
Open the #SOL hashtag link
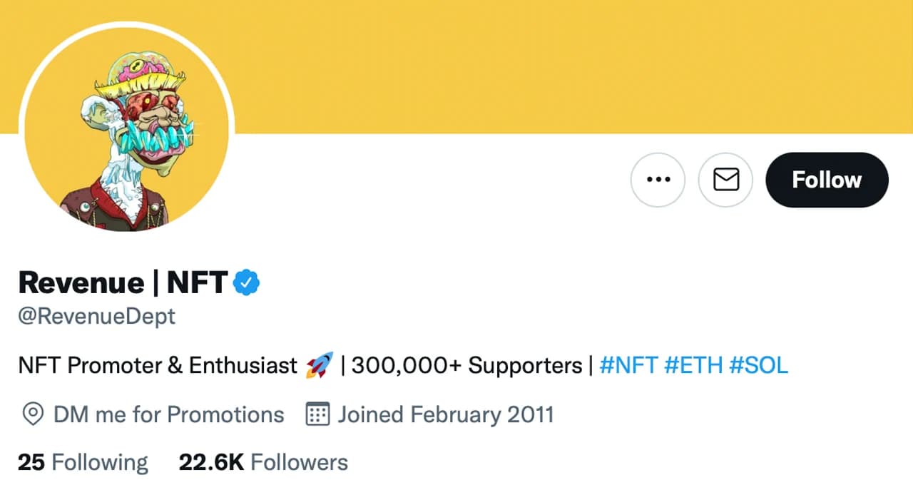pos(758,367)
